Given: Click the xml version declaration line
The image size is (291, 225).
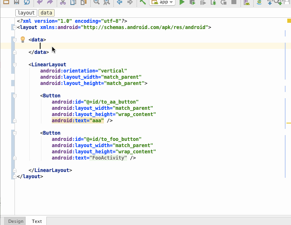Looking at the screenshot, I should point(72,21).
